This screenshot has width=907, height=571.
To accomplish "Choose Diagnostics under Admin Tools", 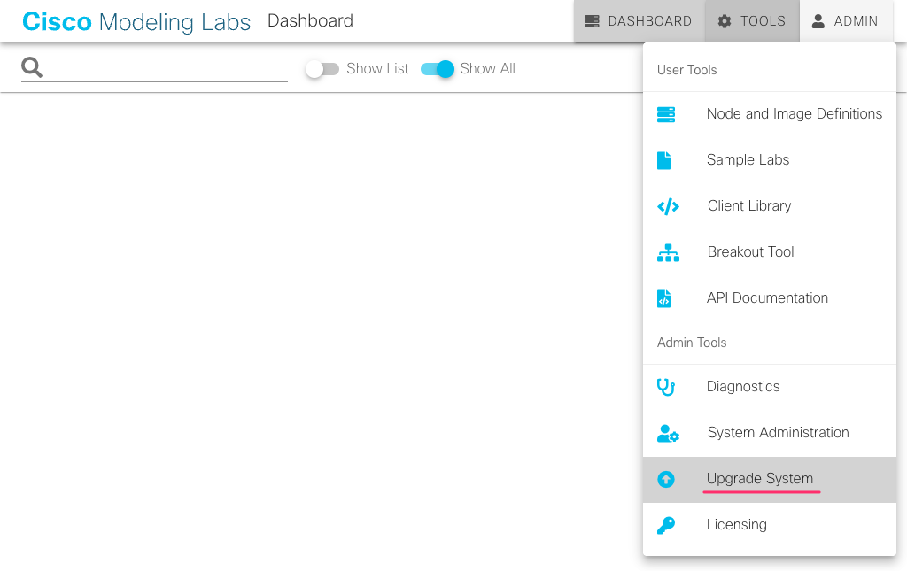I will point(770,387).
